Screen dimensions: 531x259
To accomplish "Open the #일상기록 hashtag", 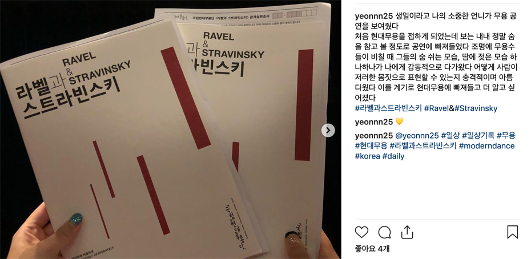I will click(478, 136).
